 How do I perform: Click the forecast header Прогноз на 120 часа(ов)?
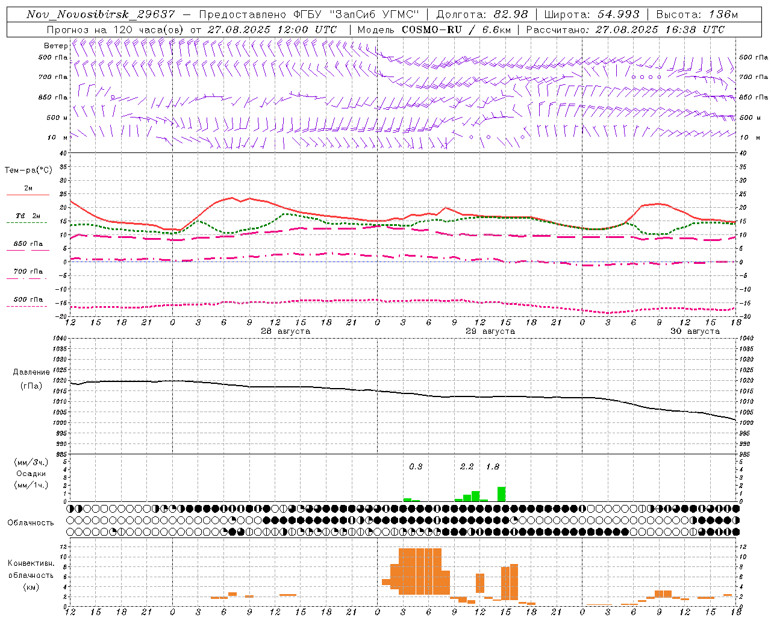click(116, 30)
